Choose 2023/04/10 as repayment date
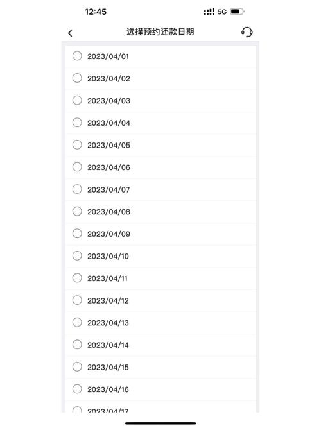The image size is (321, 428). 160,256
